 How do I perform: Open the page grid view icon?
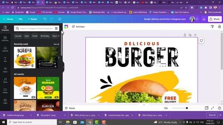point(206,108)
